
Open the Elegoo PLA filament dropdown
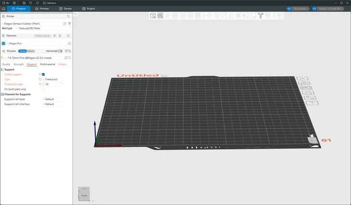(x=37, y=43)
